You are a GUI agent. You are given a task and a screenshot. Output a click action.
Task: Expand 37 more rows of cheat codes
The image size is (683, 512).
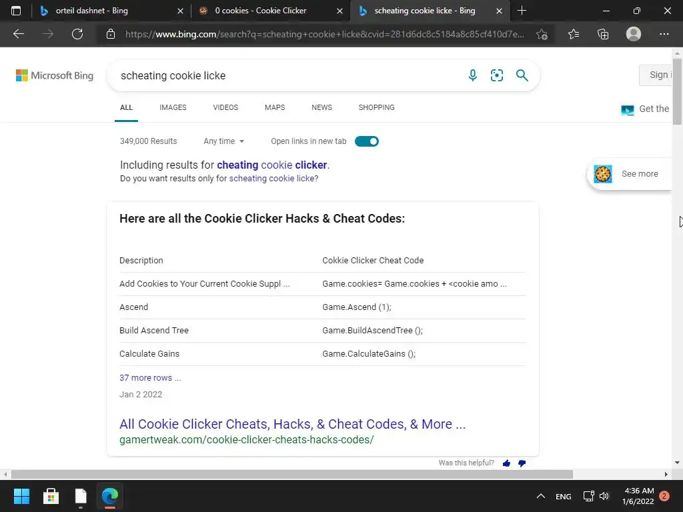[150, 378]
